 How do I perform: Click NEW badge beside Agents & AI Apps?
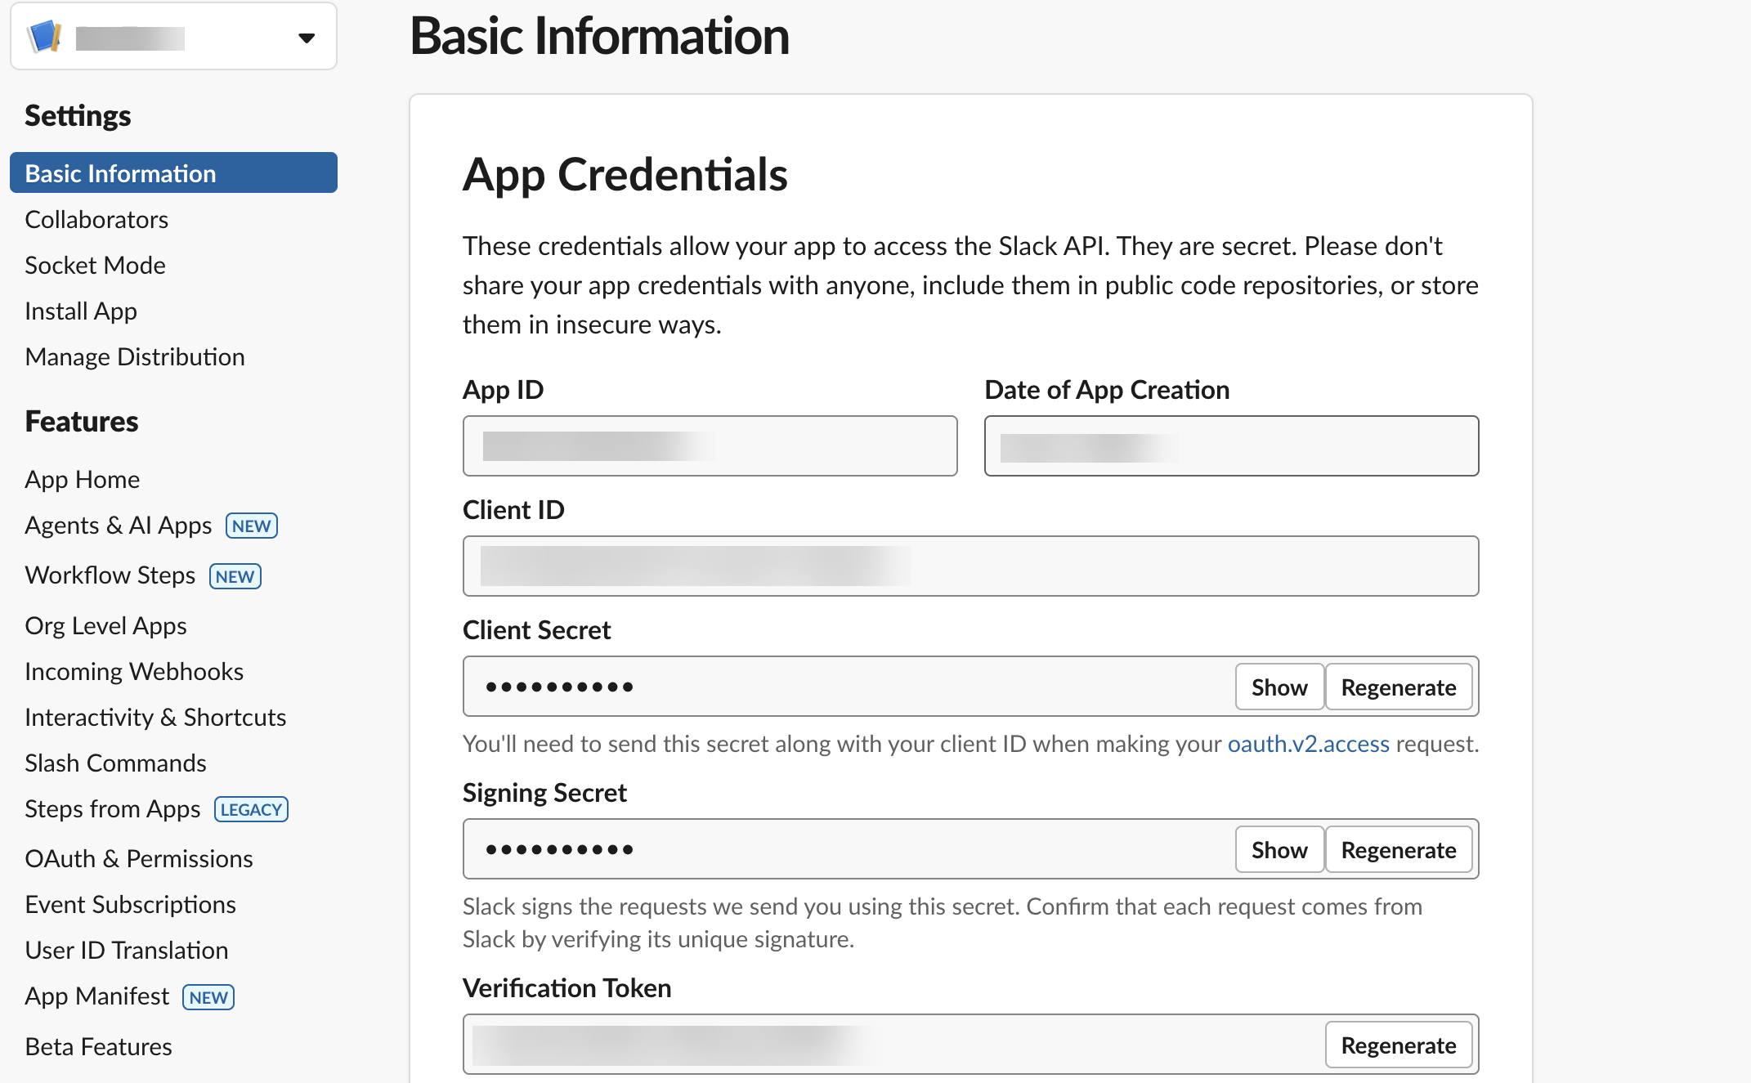252,526
